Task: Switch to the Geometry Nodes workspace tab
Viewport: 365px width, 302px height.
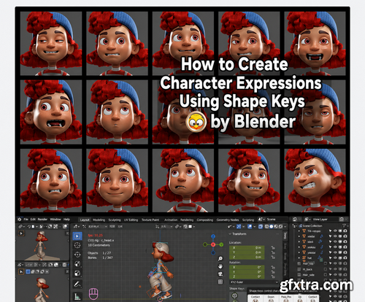Action: [228, 220]
